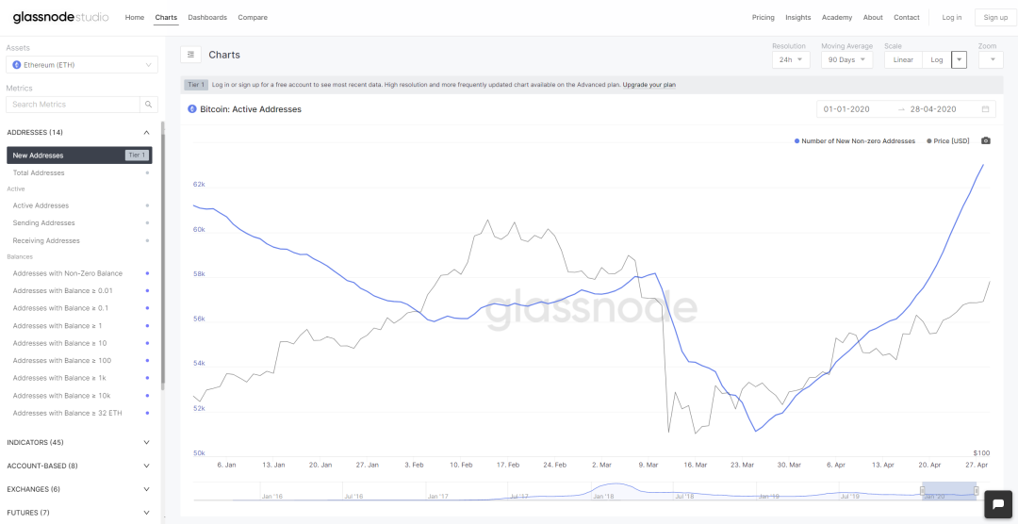Click the right handle of the range slider
The height and width of the screenshot is (524, 1018).
point(976,491)
